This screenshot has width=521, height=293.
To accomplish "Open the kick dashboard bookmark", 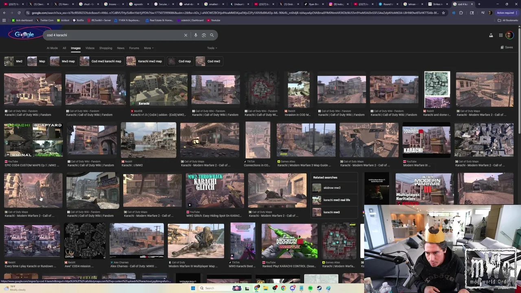I will pyautogui.click(x=22, y=20).
